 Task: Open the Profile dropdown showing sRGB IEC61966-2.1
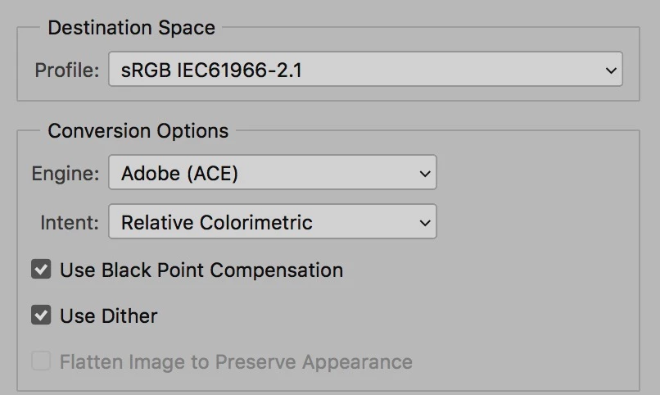pos(364,70)
